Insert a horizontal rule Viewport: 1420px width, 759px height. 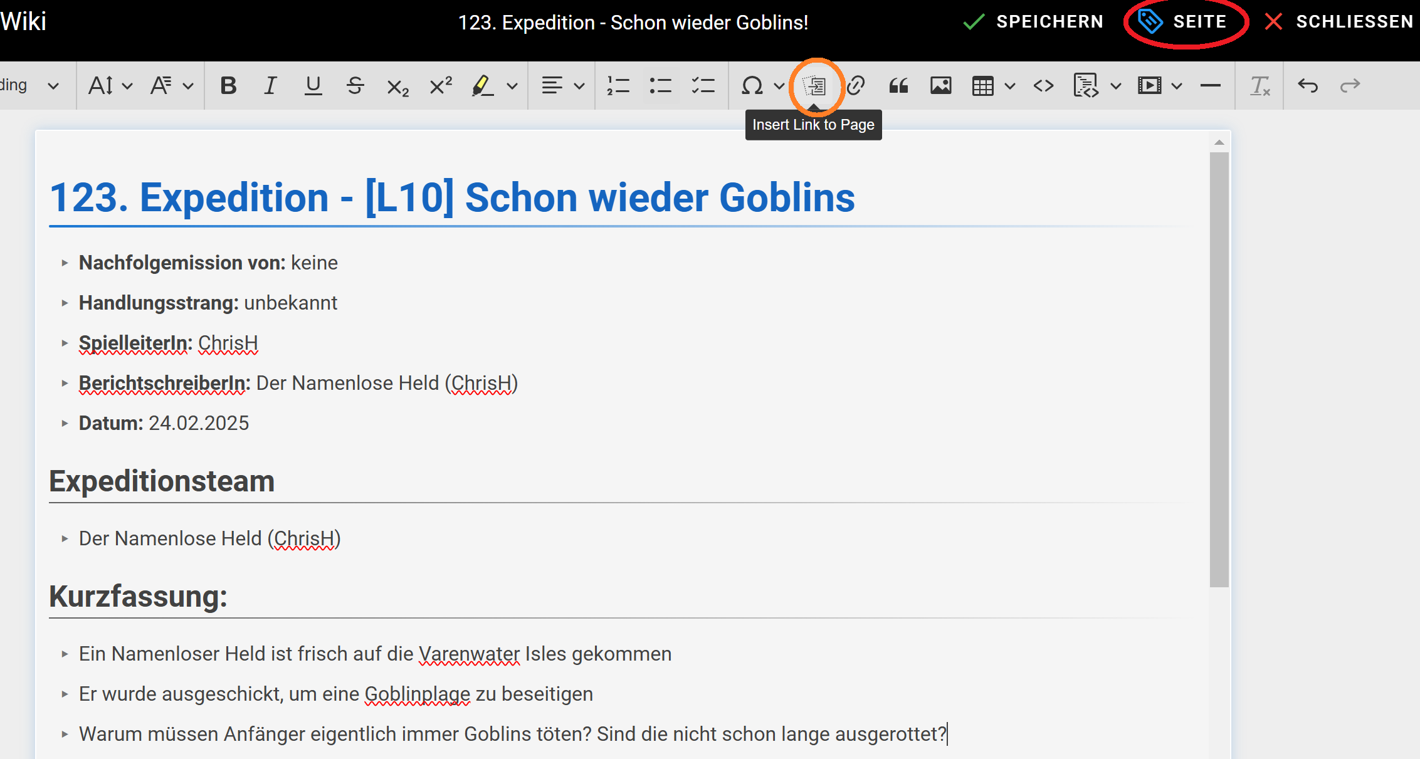pyautogui.click(x=1210, y=86)
